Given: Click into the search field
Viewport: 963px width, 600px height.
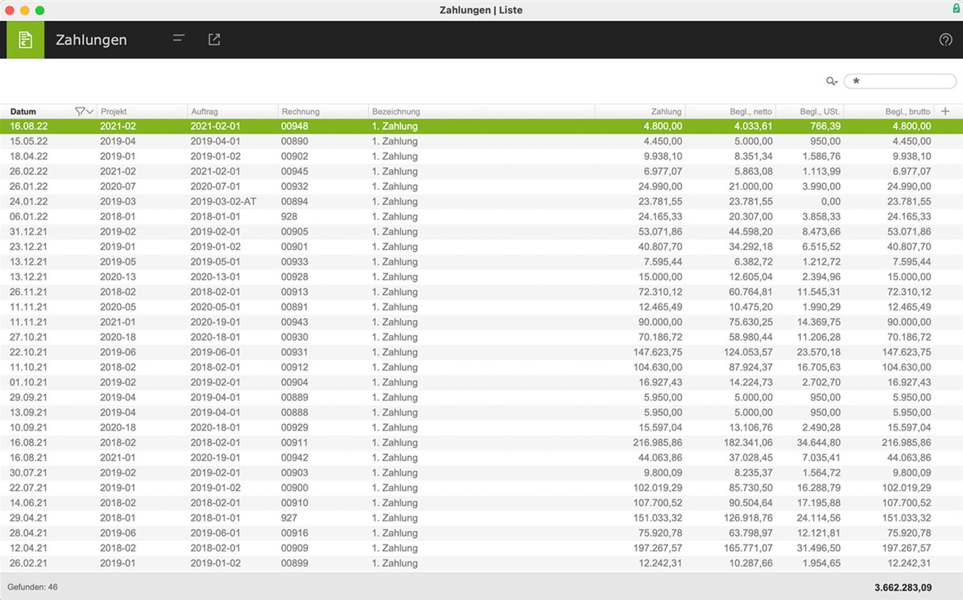Looking at the screenshot, I should tap(904, 81).
